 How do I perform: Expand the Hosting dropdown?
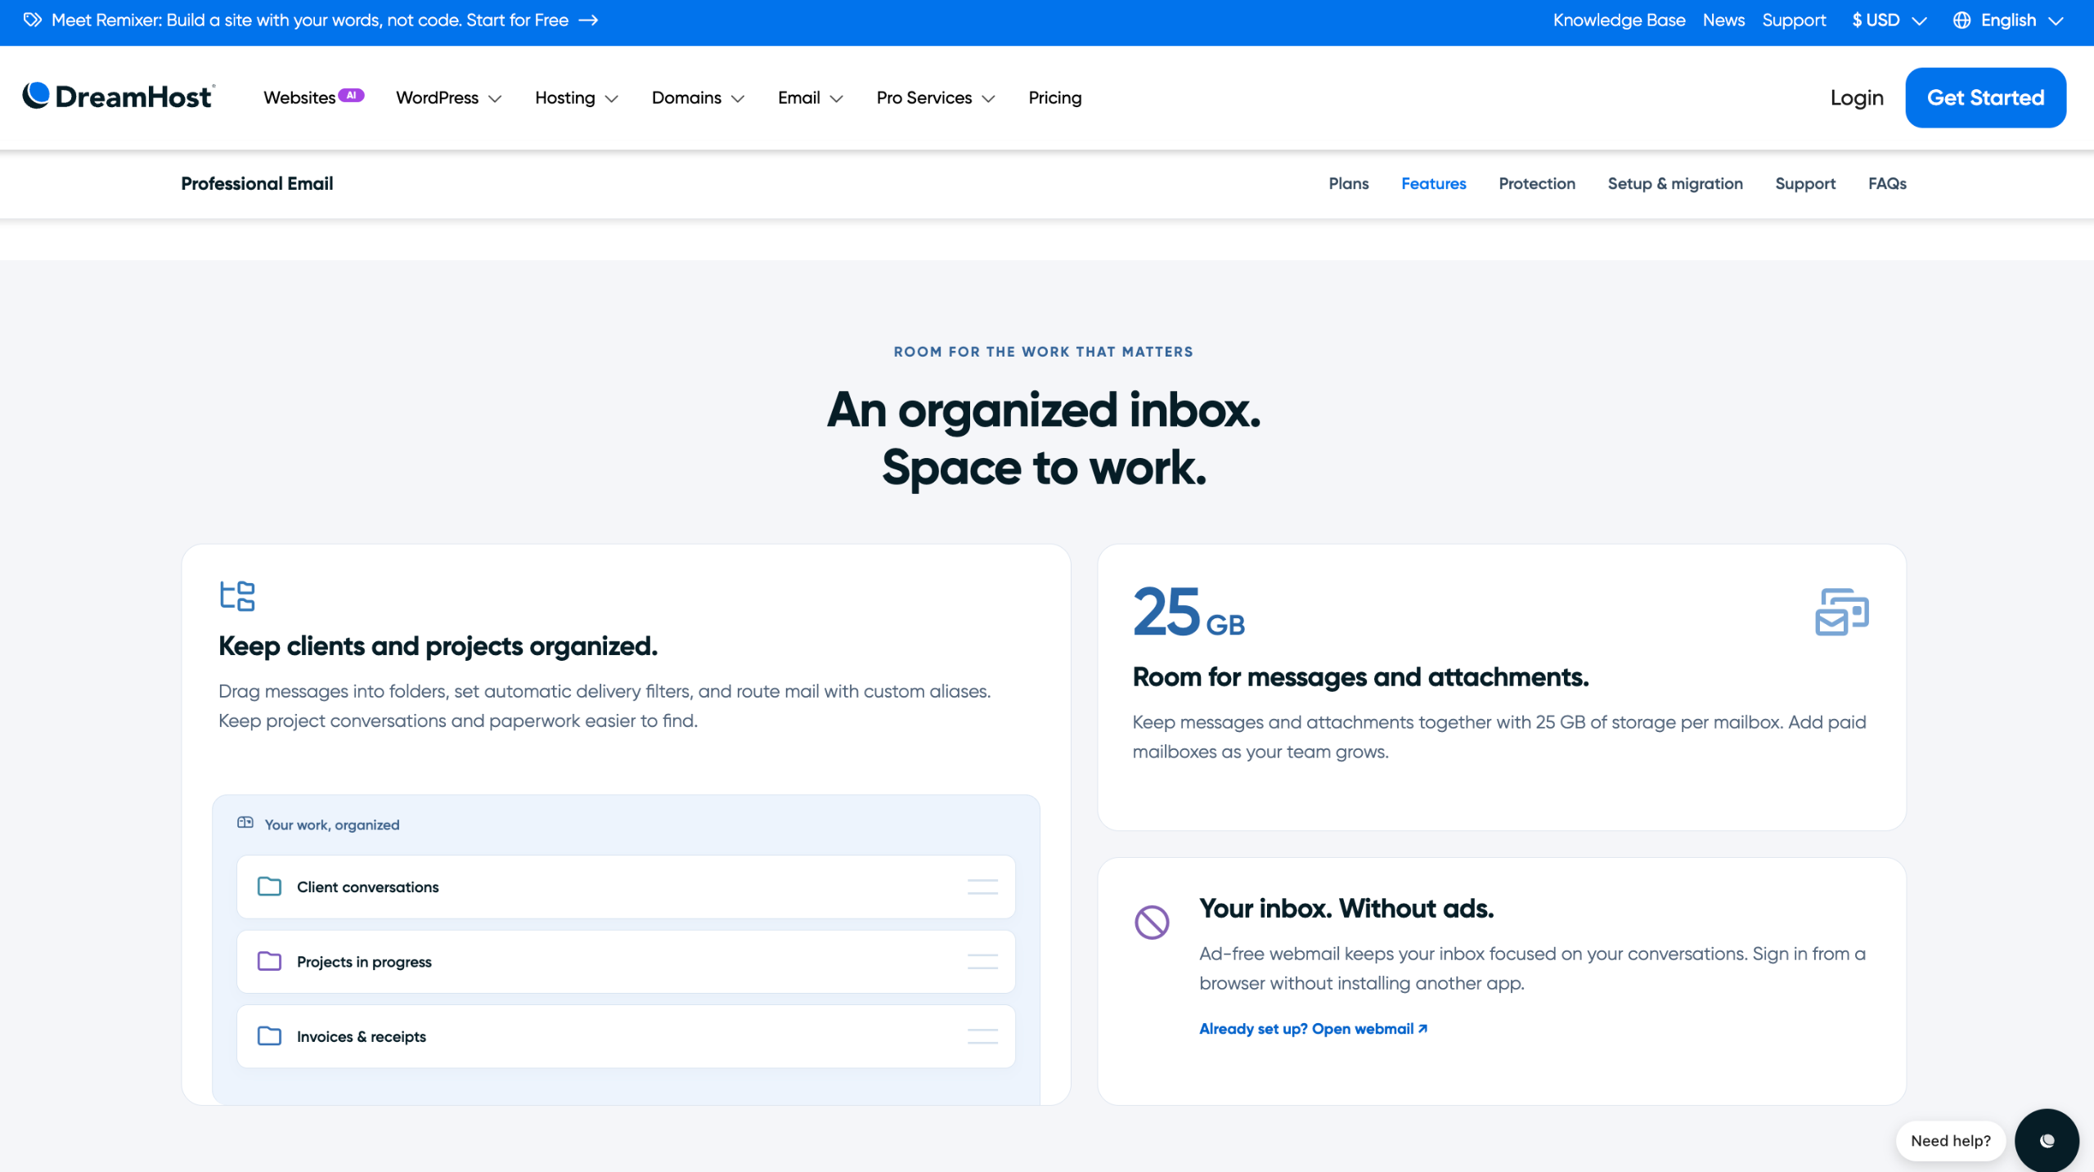[x=577, y=97]
